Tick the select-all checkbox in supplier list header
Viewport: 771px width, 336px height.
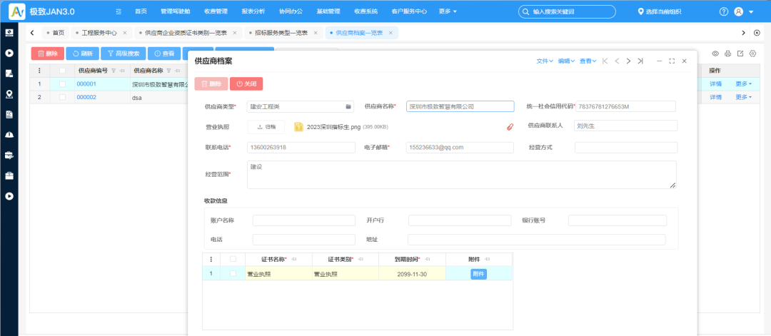[62, 71]
